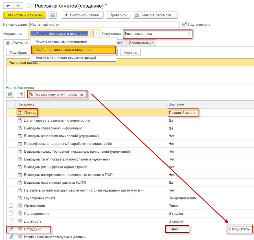This screenshot has height=240, width=254.
Task: Click the icon beside the Период setting
Action: tap(20, 113)
